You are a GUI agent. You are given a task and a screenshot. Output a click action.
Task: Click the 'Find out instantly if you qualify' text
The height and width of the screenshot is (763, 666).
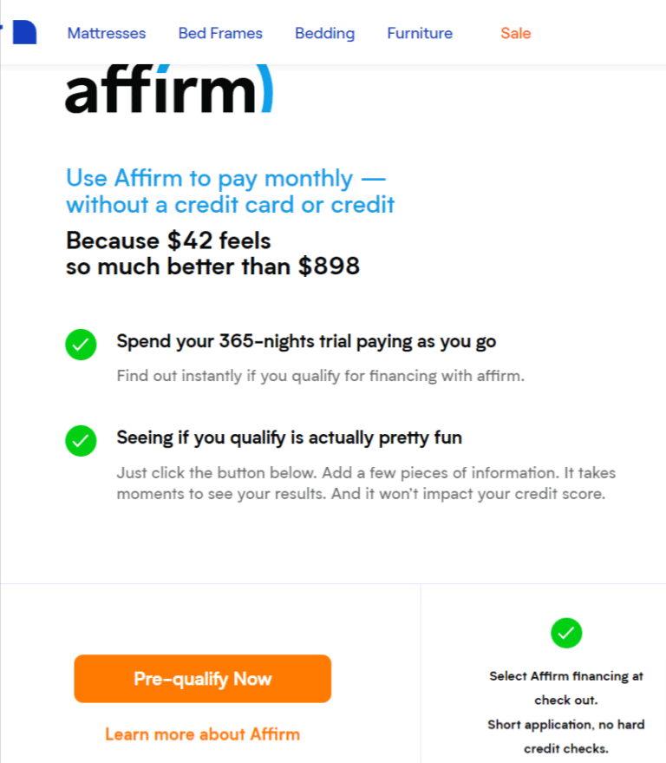(x=321, y=377)
